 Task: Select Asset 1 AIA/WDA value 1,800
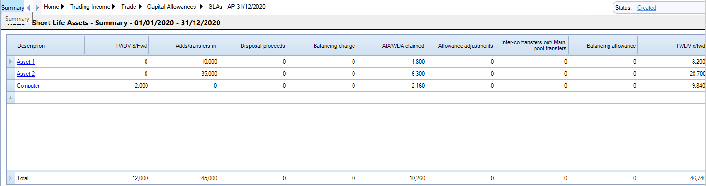(391, 62)
